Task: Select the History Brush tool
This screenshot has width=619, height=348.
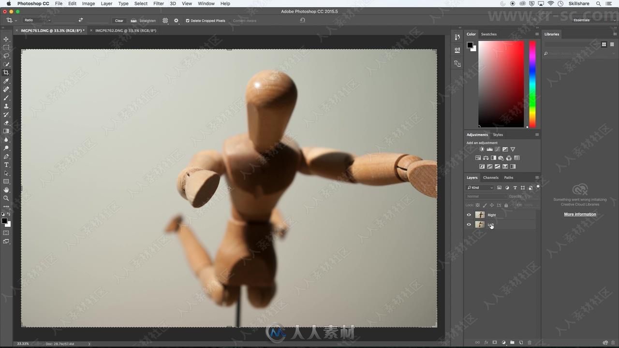Action: click(6, 115)
